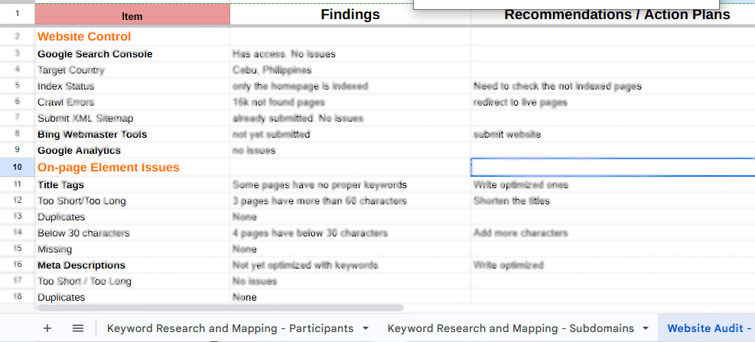755x342 pixels.
Task: Click the Google Search Console cell
Action: click(x=132, y=54)
